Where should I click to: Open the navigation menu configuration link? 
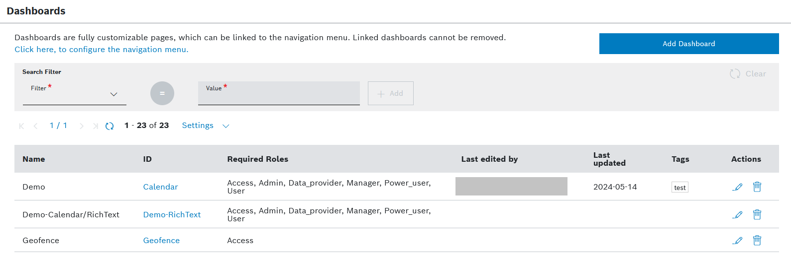tap(102, 50)
